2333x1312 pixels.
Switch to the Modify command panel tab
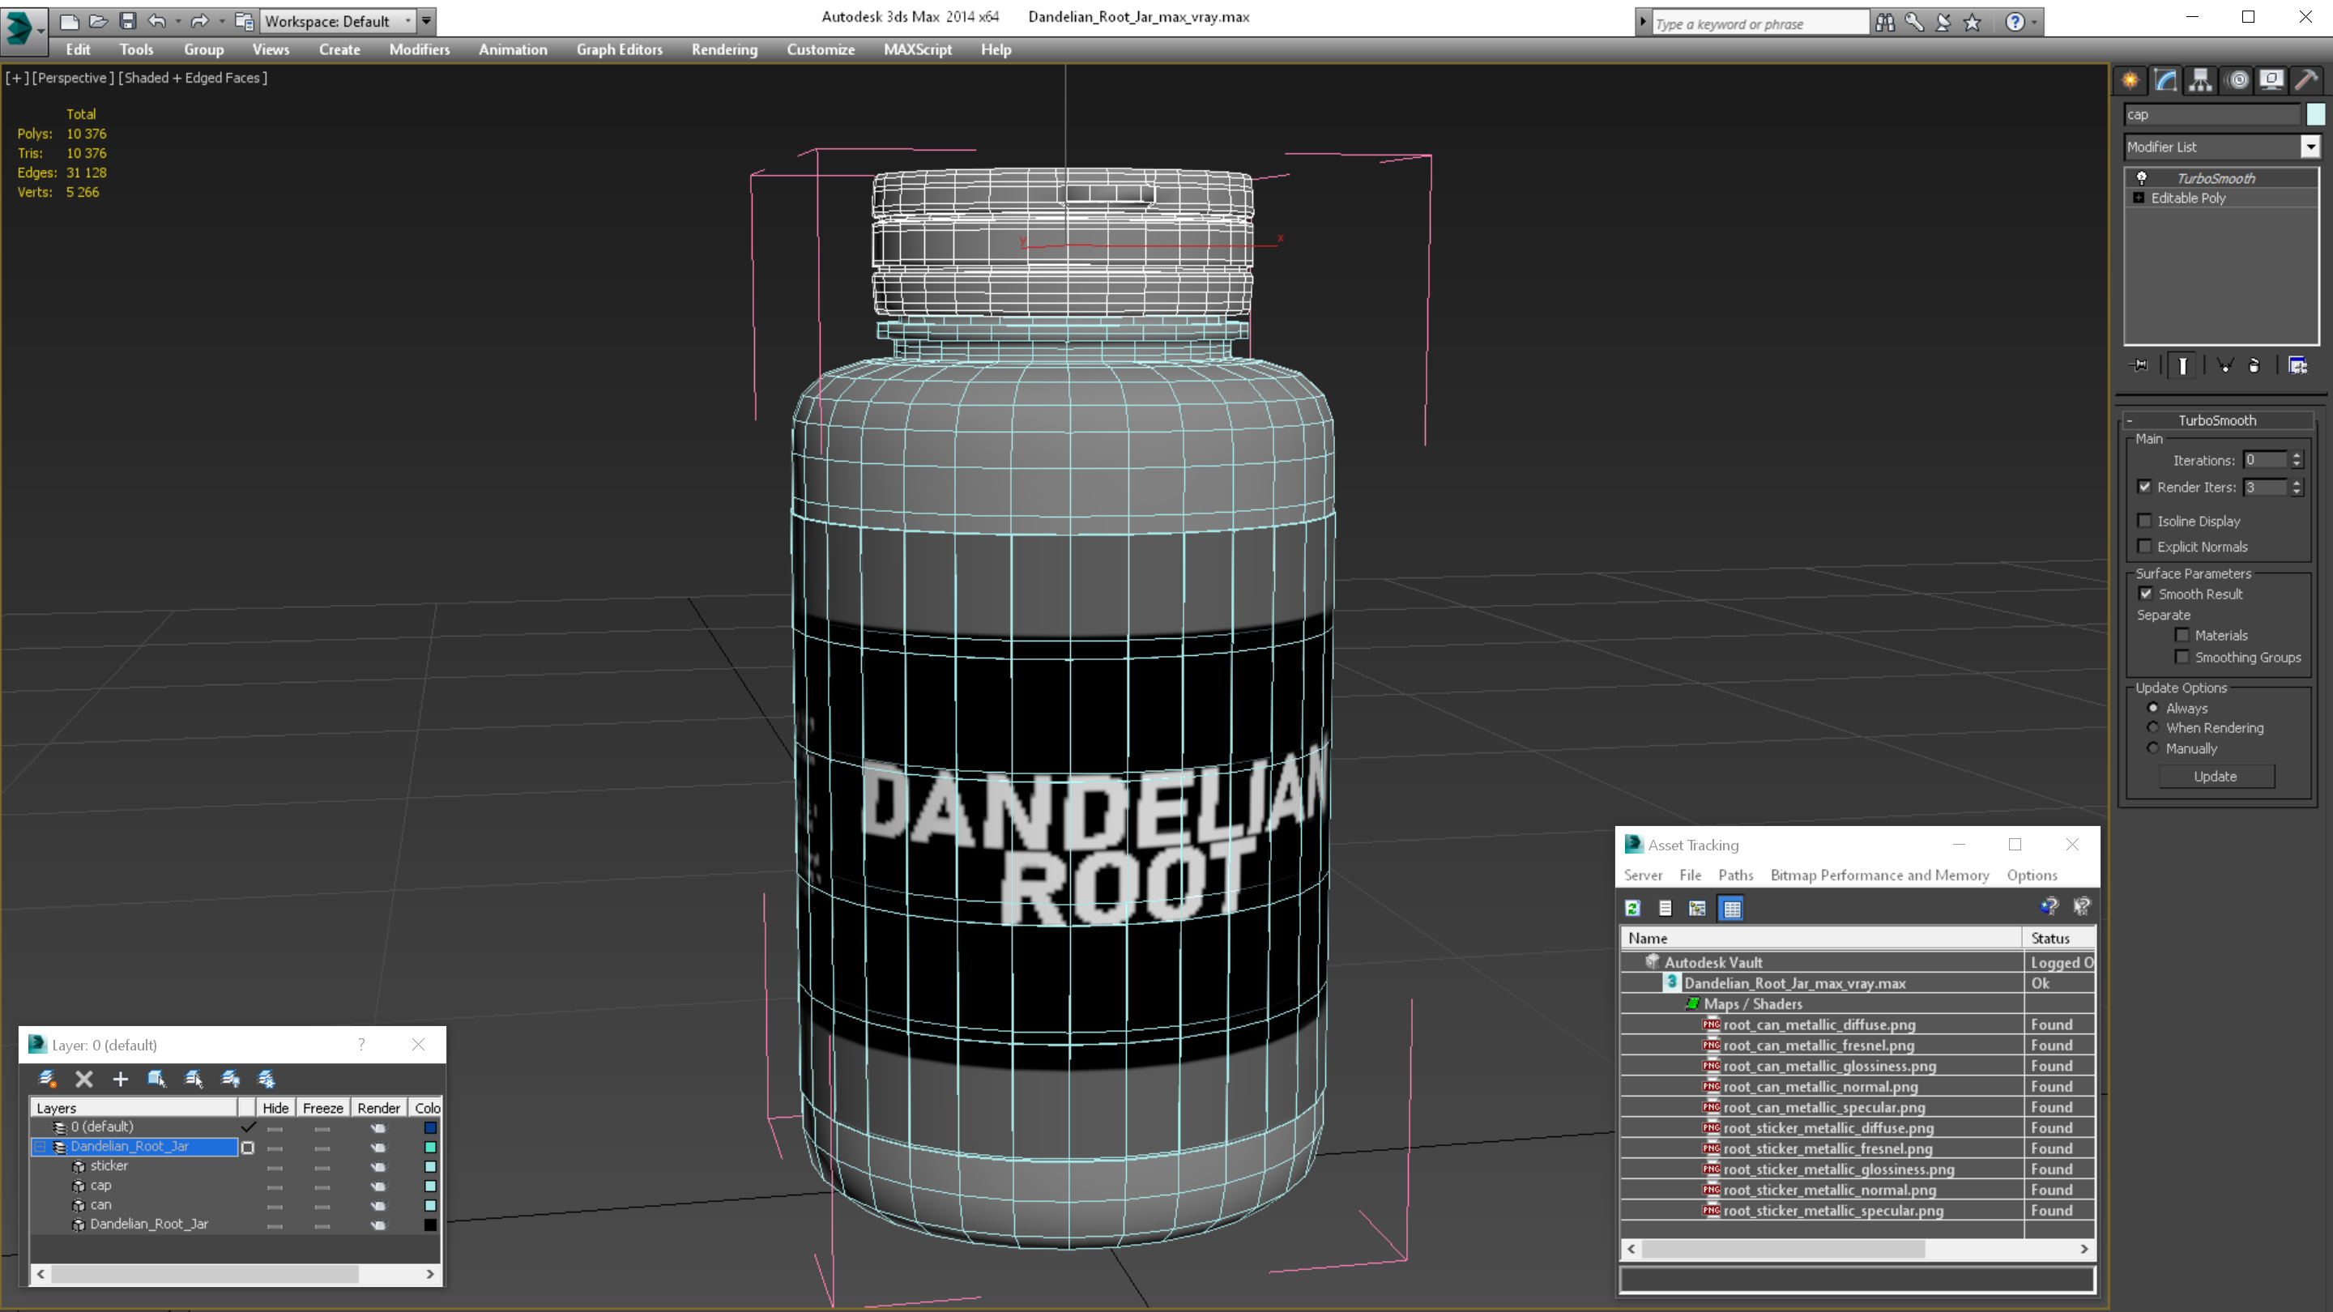pyautogui.click(x=2165, y=81)
